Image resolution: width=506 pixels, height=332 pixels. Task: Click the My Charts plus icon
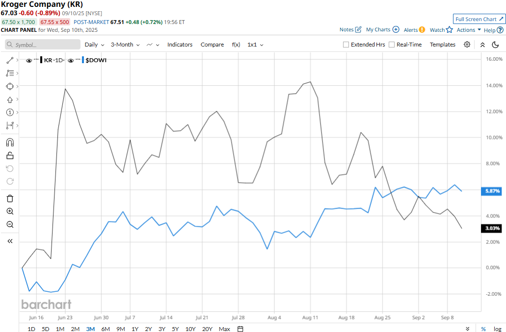click(x=396, y=30)
